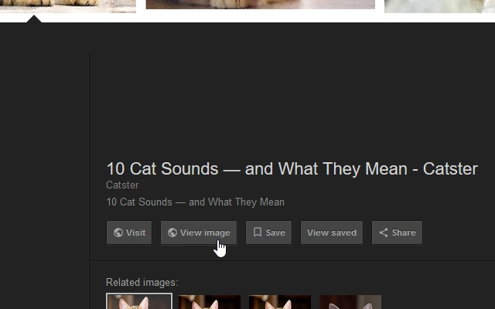Click the top-middle search result image

(x=261, y=5)
